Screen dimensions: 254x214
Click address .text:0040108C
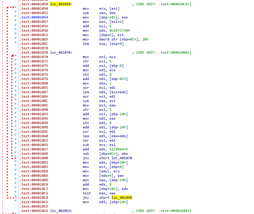34,101
